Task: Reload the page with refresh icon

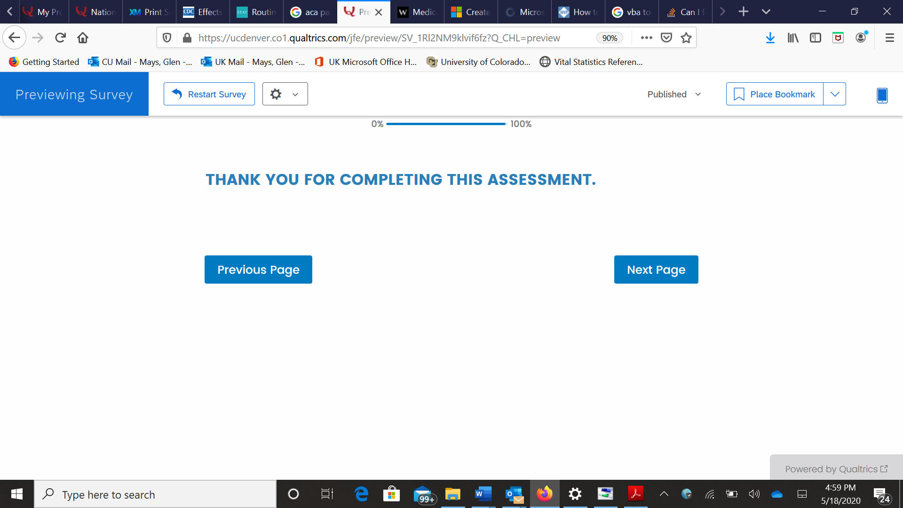Action: tap(60, 38)
